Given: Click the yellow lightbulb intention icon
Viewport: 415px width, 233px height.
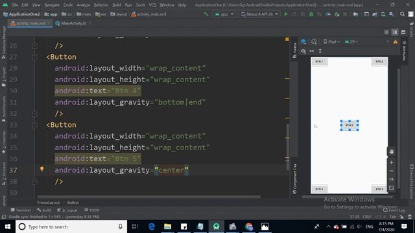Looking at the screenshot, I should click(x=41, y=169).
